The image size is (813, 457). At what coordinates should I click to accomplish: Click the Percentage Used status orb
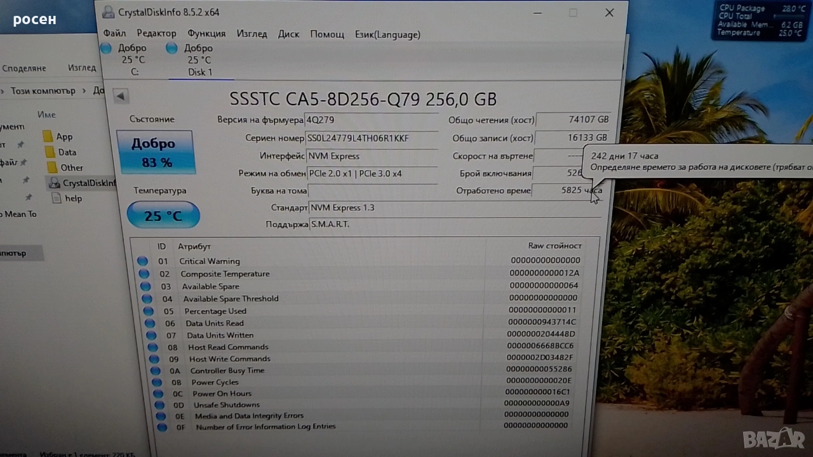point(149,311)
